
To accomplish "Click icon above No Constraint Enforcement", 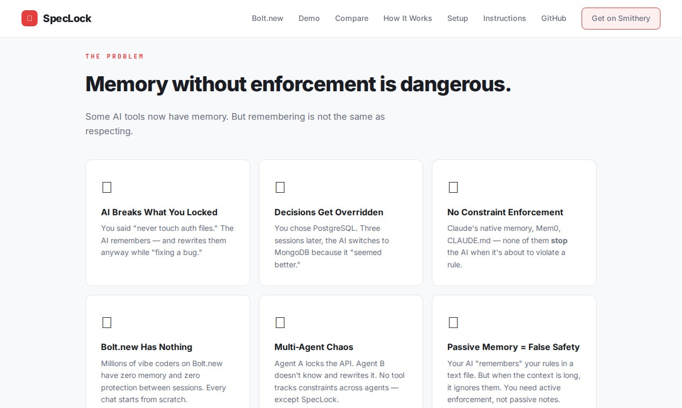I will 453,187.
